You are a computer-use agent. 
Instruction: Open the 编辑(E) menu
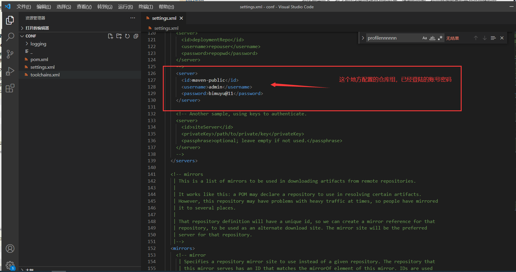(44, 6)
